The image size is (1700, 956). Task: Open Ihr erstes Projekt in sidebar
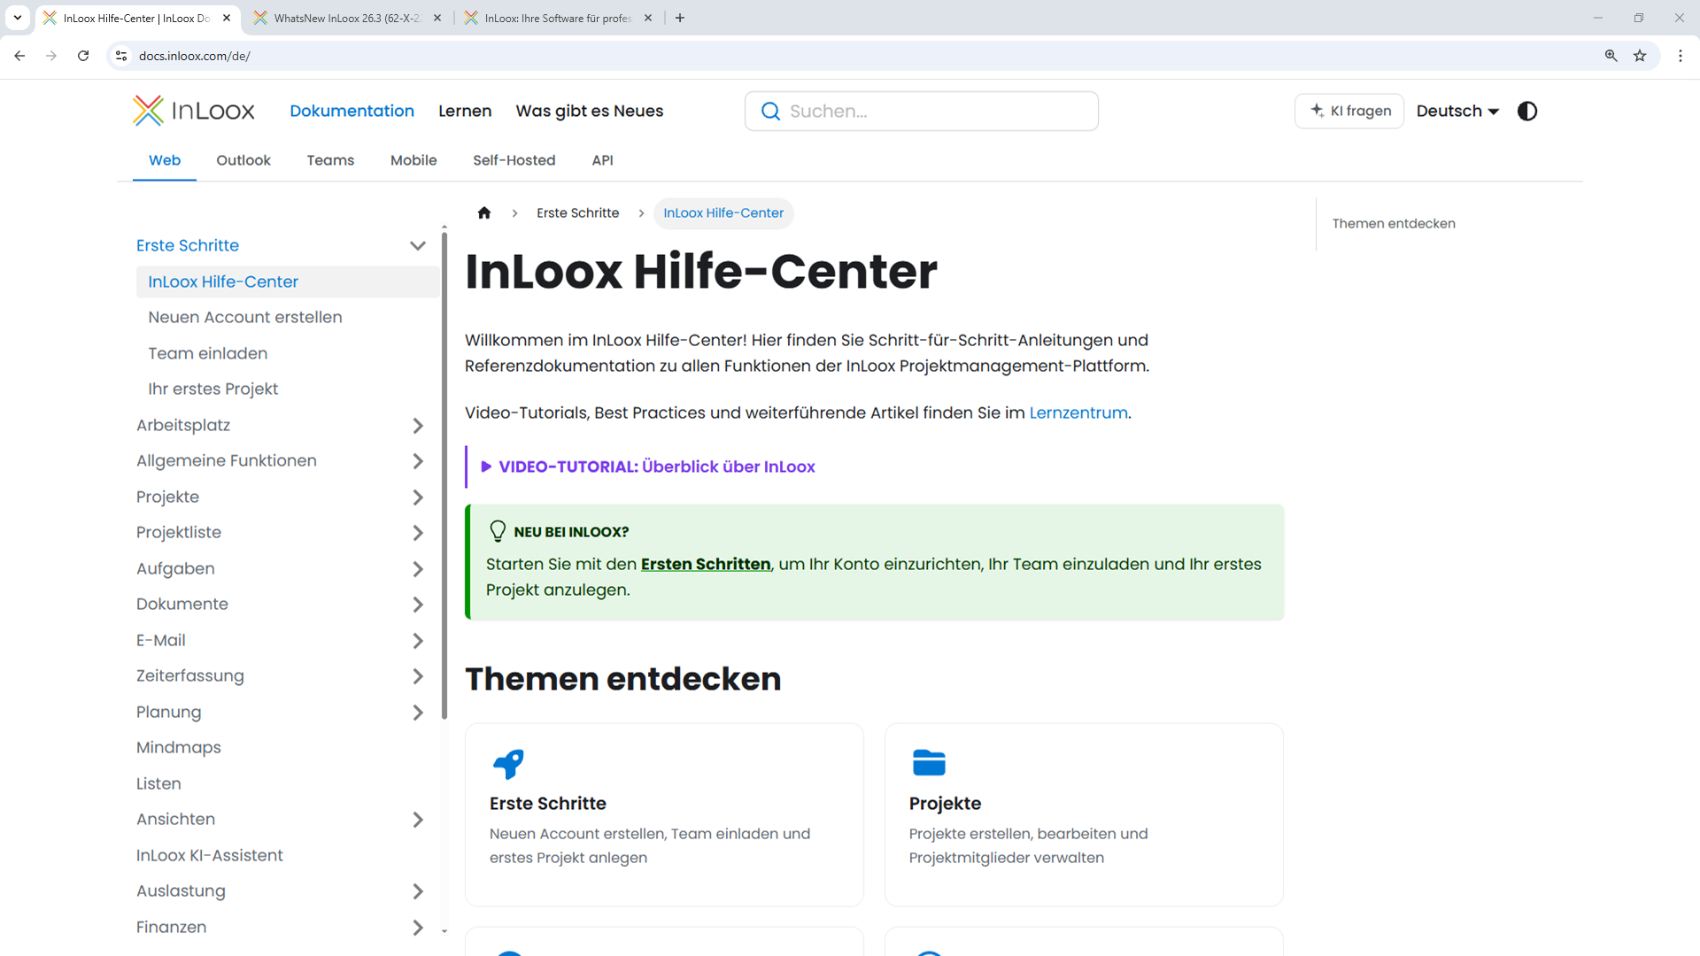pyautogui.click(x=213, y=389)
